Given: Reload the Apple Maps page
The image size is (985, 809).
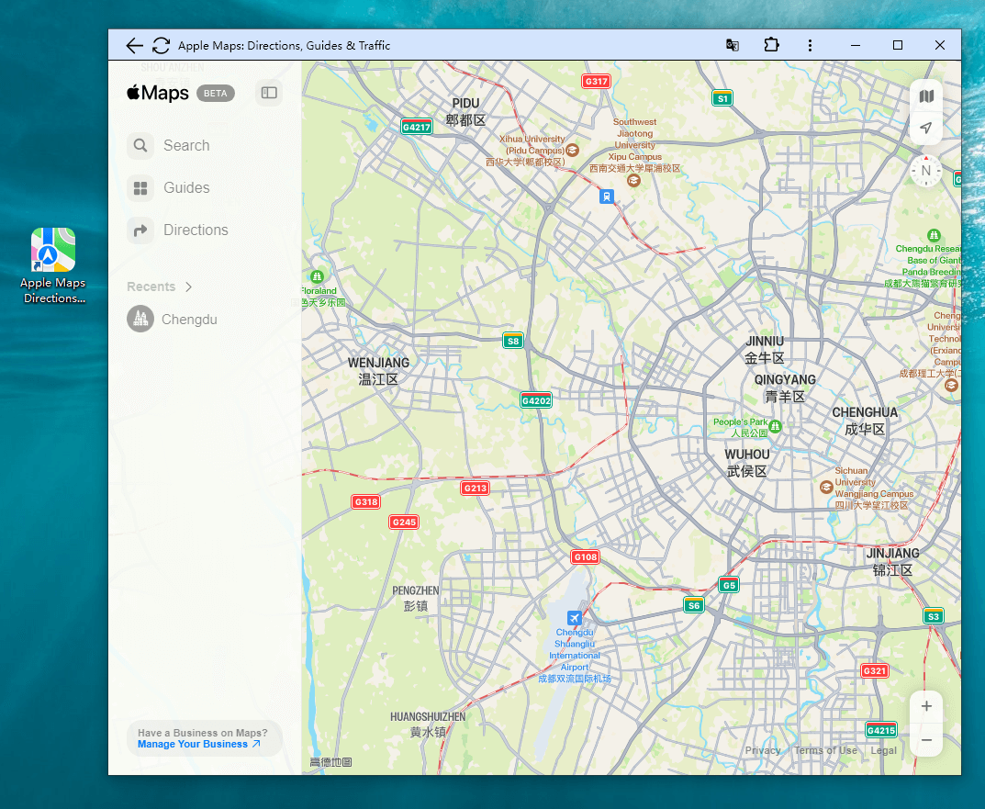Looking at the screenshot, I should coord(161,45).
